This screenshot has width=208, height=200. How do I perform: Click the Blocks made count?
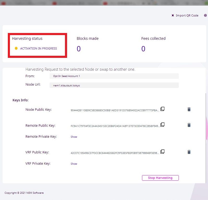tap(79, 49)
